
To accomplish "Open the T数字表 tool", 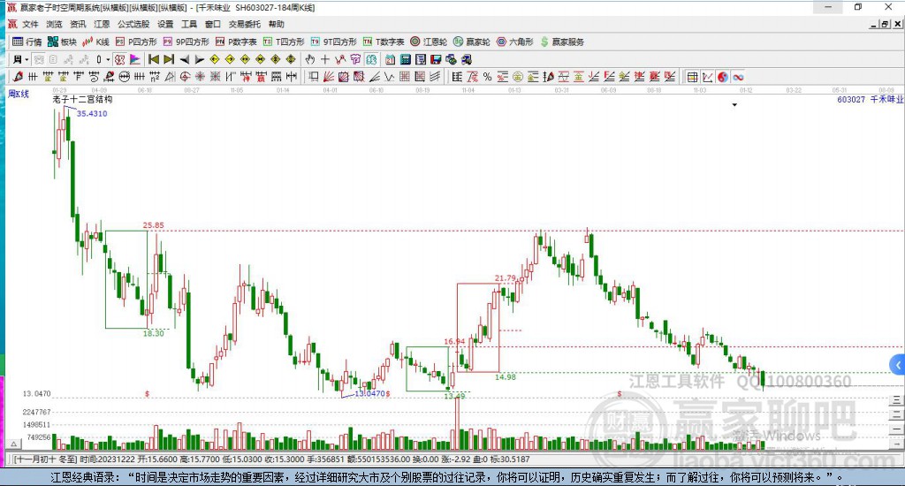I will (384, 42).
